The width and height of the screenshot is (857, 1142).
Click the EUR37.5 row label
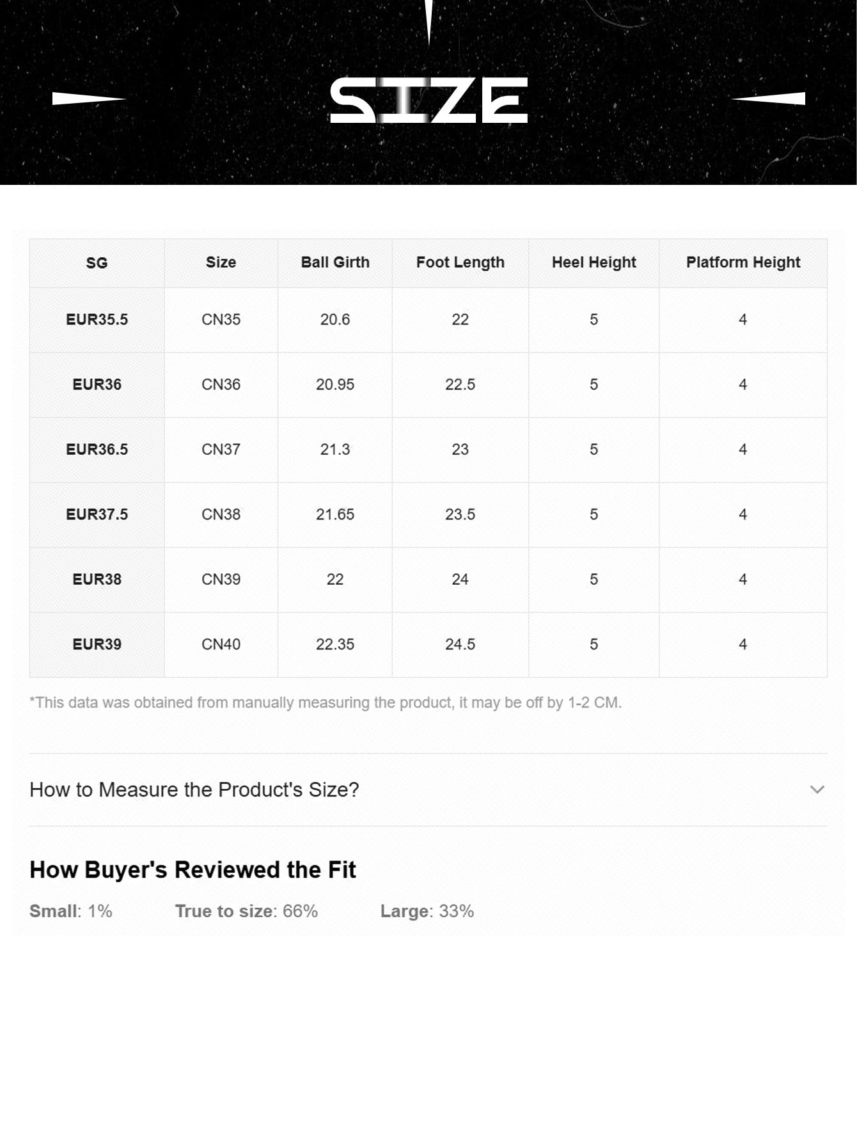[x=97, y=514]
